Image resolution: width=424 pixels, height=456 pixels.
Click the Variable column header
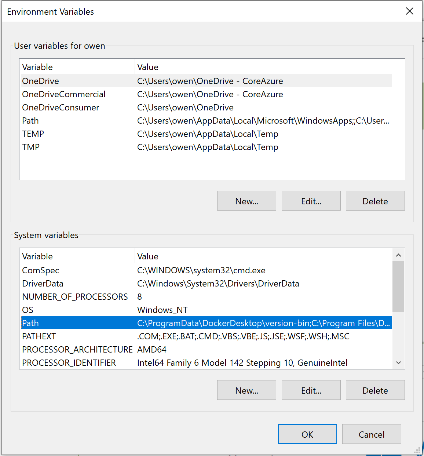click(37, 67)
